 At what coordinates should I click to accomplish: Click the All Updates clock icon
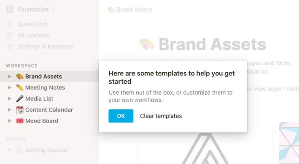pos(10,35)
